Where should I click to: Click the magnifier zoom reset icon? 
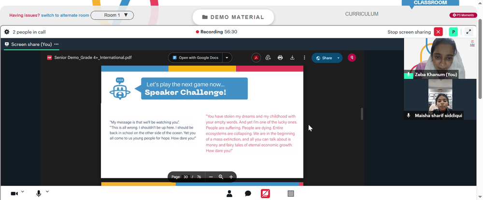click(x=221, y=177)
